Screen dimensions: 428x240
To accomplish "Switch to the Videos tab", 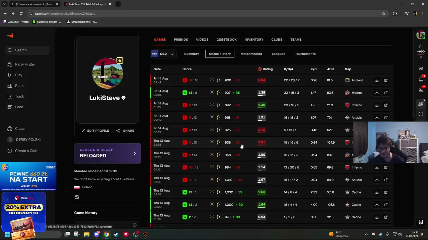I will [202, 40].
